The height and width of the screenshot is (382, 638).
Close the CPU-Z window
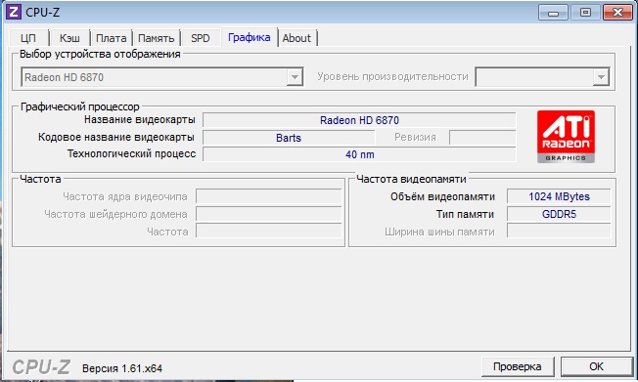click(x=617, y=13)
